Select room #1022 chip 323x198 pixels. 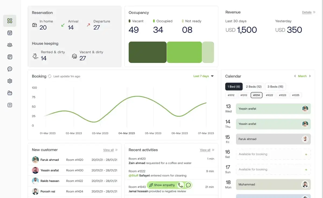pos(269,95)
